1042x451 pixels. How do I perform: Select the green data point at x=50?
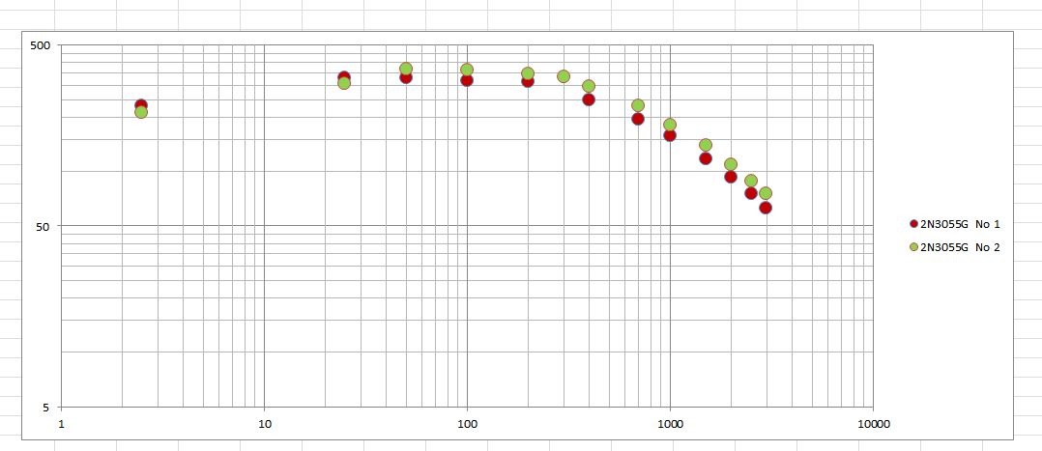tap(406, 69)
